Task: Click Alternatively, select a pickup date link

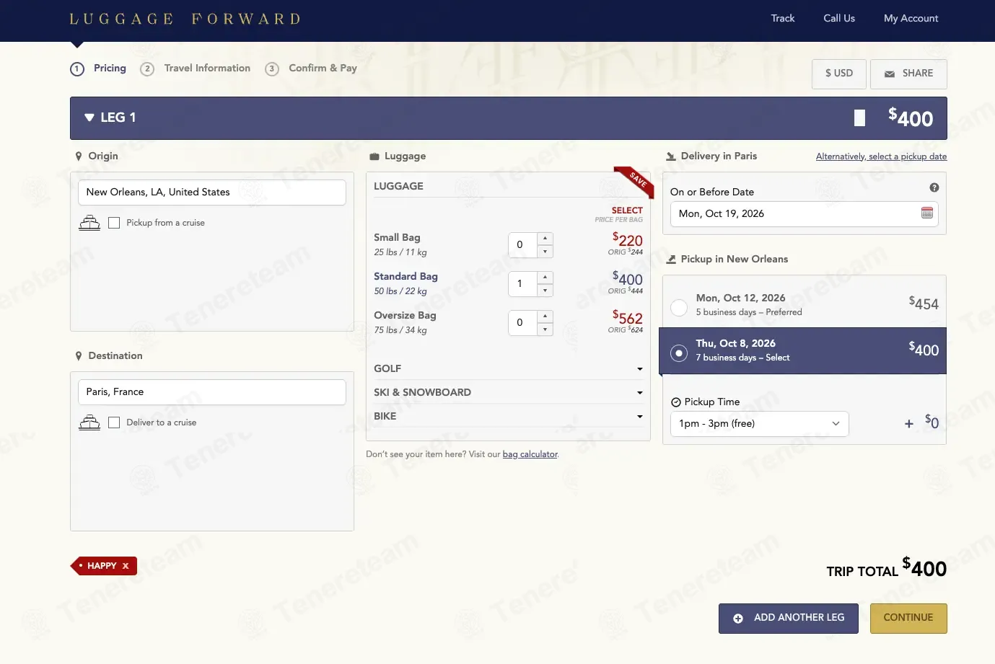Action: tap(881, 156)
